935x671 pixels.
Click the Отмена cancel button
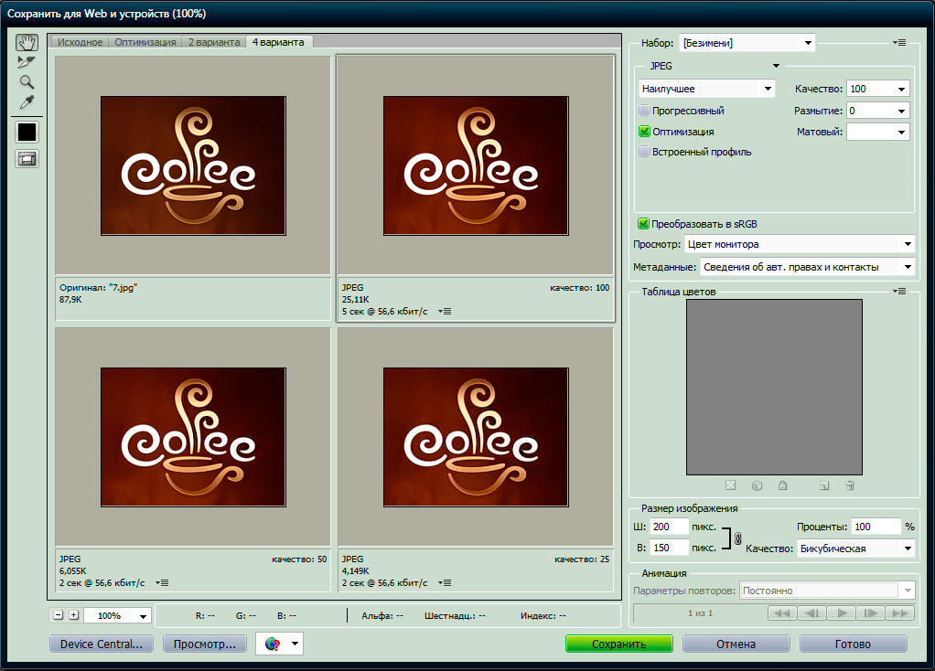point(736,644)
